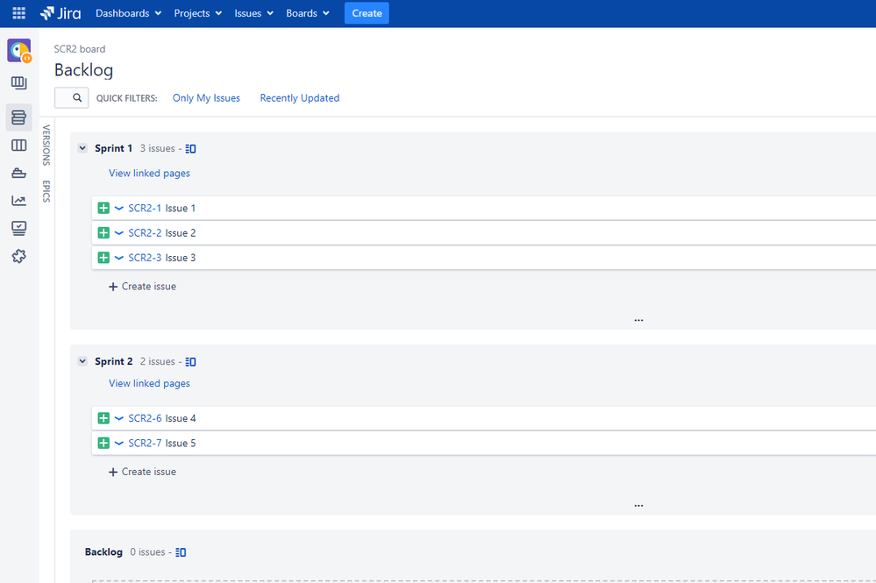The width and height of the screenshot is (876, 583).
Task: Click the Jira logo
Action: click(x=61, y=13)
